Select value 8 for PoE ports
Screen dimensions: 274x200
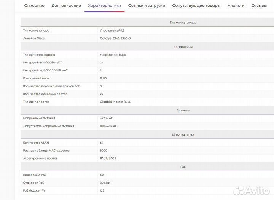(101, 86)
